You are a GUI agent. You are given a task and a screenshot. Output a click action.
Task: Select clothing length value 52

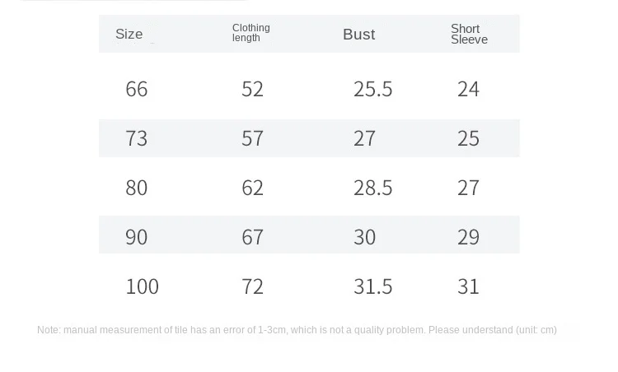click(252, 89)
